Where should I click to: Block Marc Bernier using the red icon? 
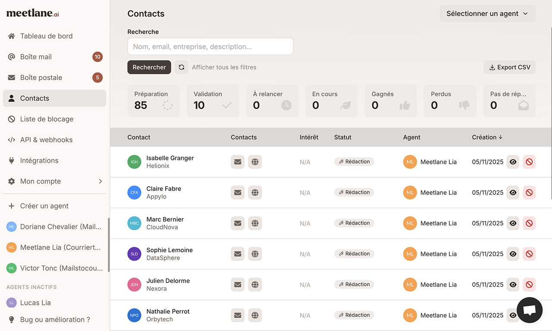tap(529, 223)
